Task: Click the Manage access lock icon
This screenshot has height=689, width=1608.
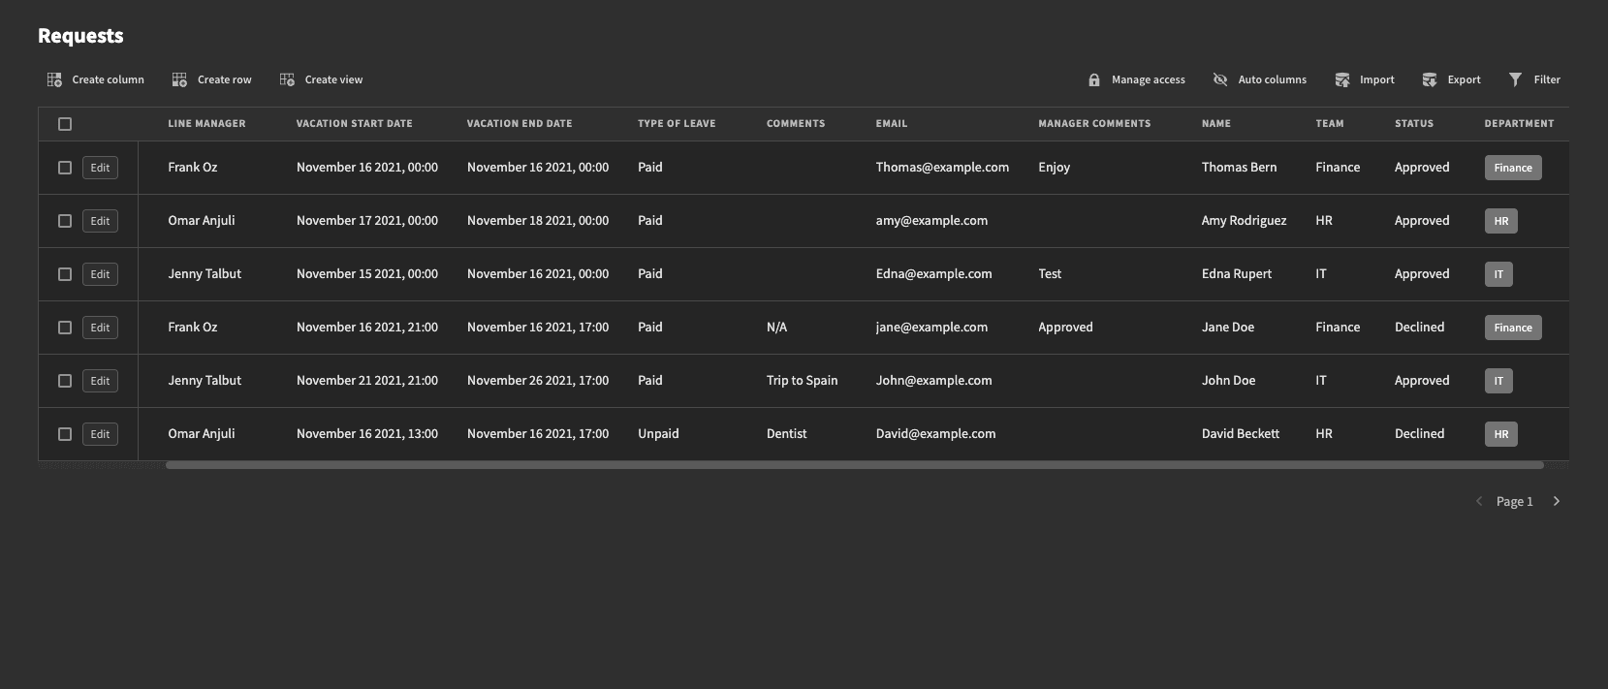Action: pos(1094,79)
